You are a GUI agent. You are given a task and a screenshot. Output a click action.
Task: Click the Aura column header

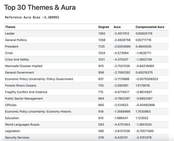[117, 27]
